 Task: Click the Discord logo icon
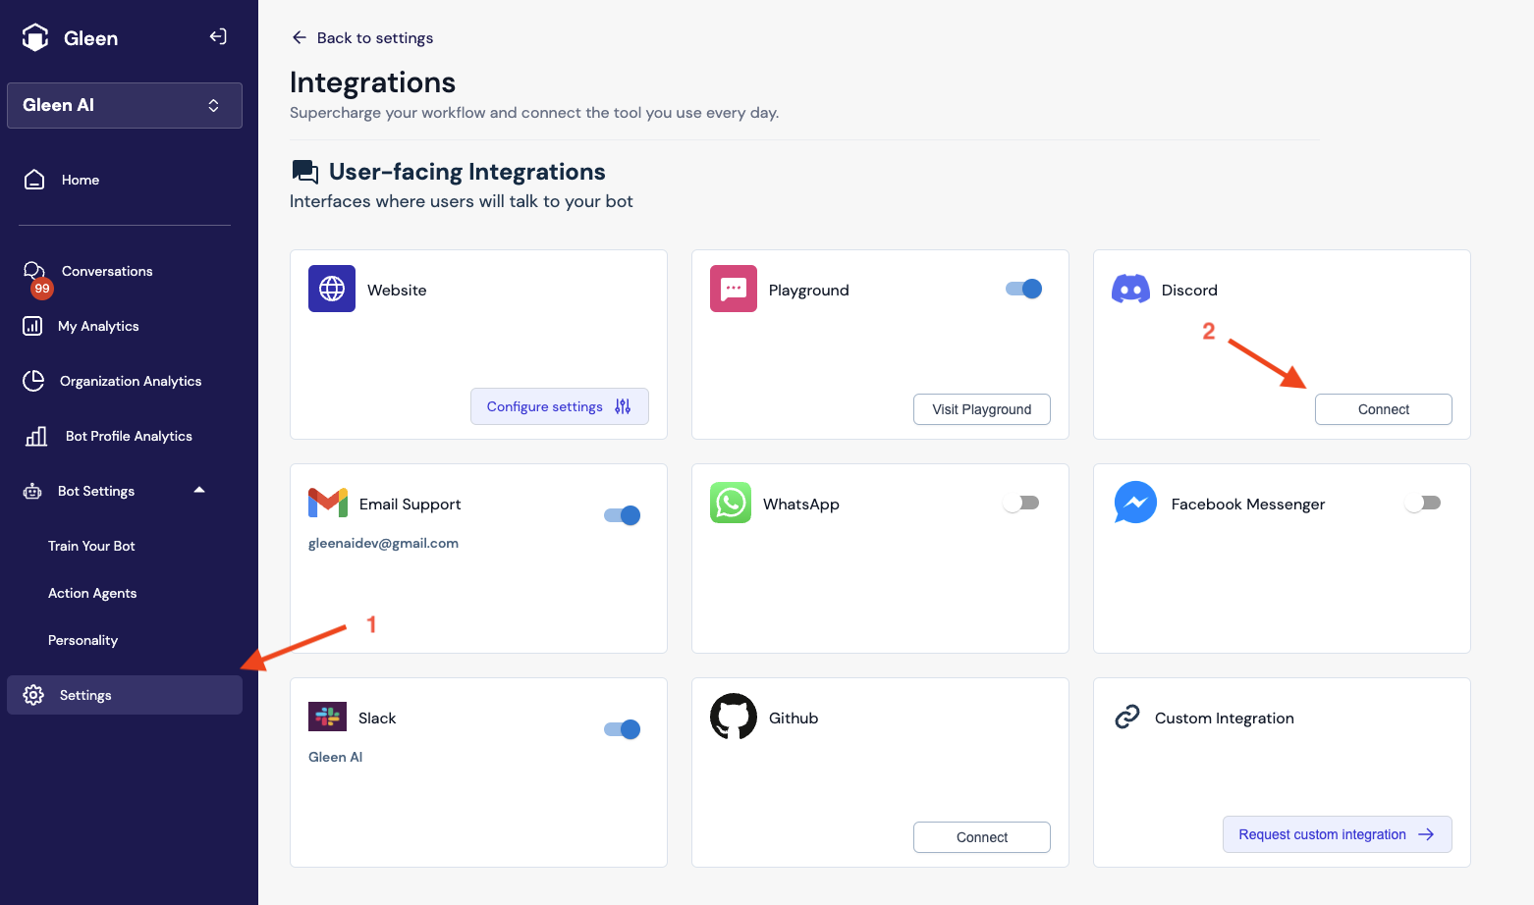(1130, 290)
